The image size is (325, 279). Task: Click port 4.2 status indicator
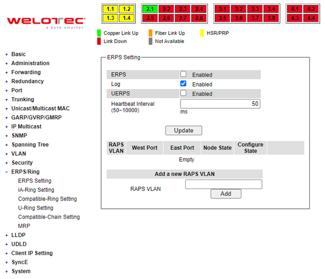point(311,9)
